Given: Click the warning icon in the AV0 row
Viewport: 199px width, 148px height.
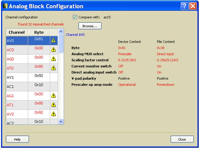Looking at the screenshot, I should tap(54, 41).
